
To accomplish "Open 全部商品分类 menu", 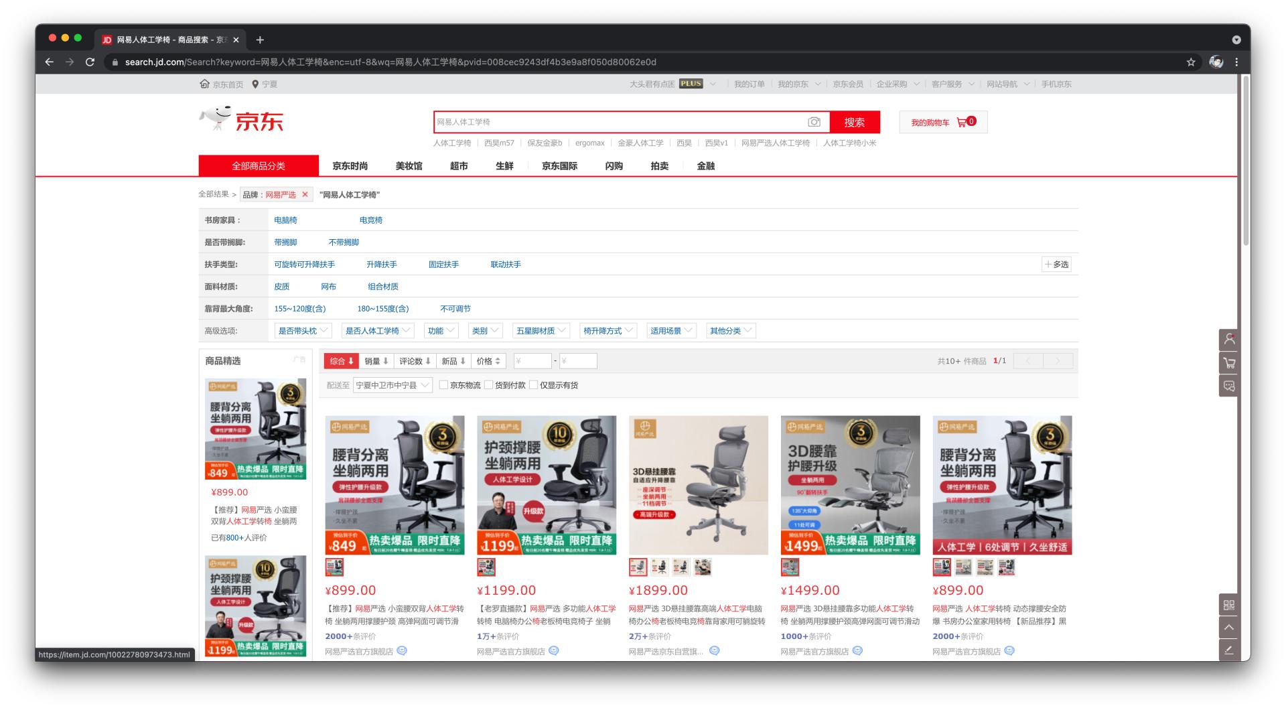I will [259, 165].
